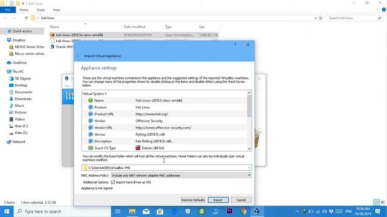Select the Product-URL row
387x217 pixels.
click(164, 114)
